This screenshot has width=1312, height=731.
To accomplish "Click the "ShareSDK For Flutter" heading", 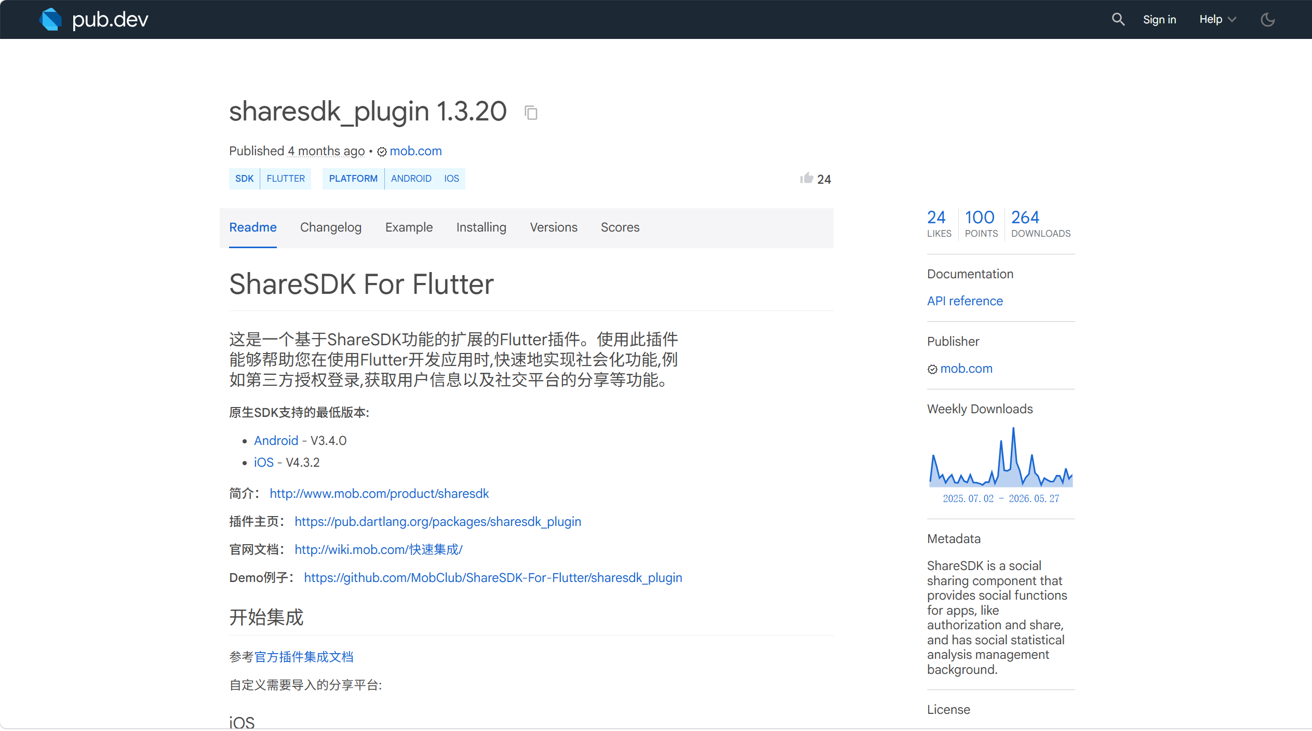I will click(362, 285).
